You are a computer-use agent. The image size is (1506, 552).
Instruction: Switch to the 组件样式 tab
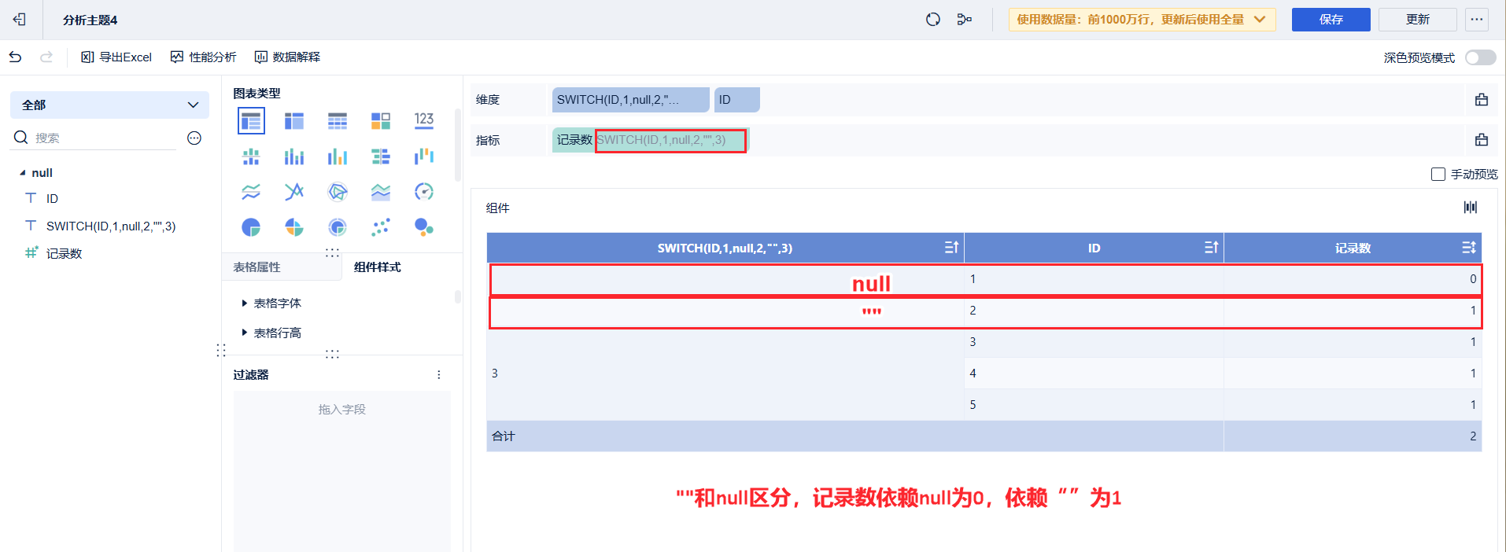coord(378,267)
